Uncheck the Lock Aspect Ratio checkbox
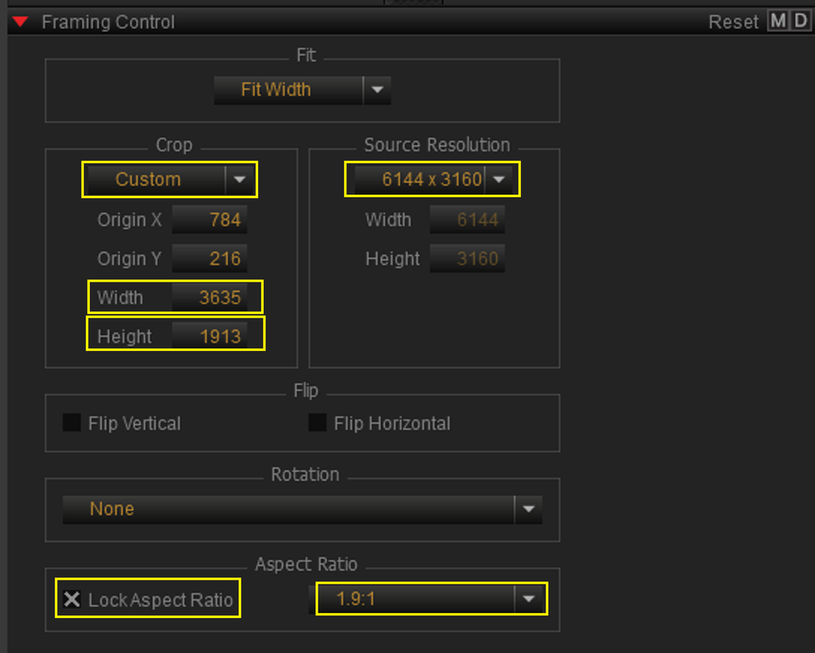Screen dimensions: 815x653 (x=72, y=599)
